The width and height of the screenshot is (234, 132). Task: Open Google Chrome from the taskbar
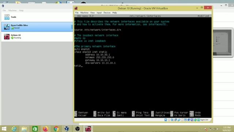point(56,129)
